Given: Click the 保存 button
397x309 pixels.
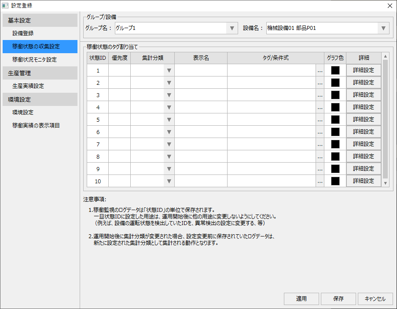Looking at the screenshot, I should pos(338,299).
